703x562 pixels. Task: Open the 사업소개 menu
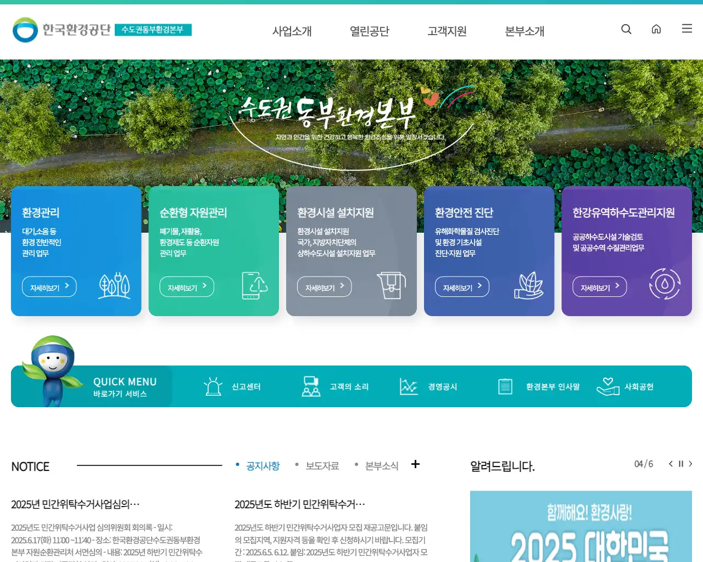tap(292, 31)
